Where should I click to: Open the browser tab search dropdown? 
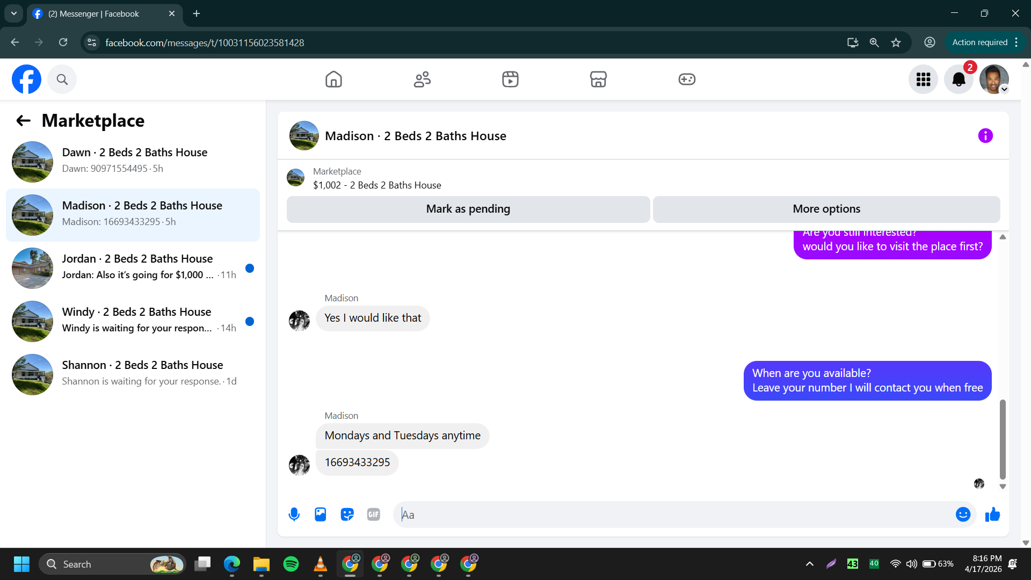[x=14, y=13]
